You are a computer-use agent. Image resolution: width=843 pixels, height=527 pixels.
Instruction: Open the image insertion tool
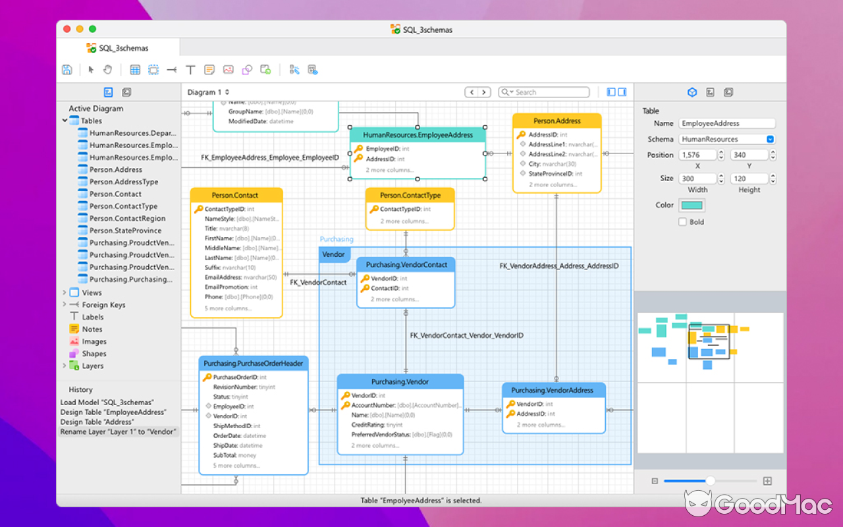pos(228,69)
